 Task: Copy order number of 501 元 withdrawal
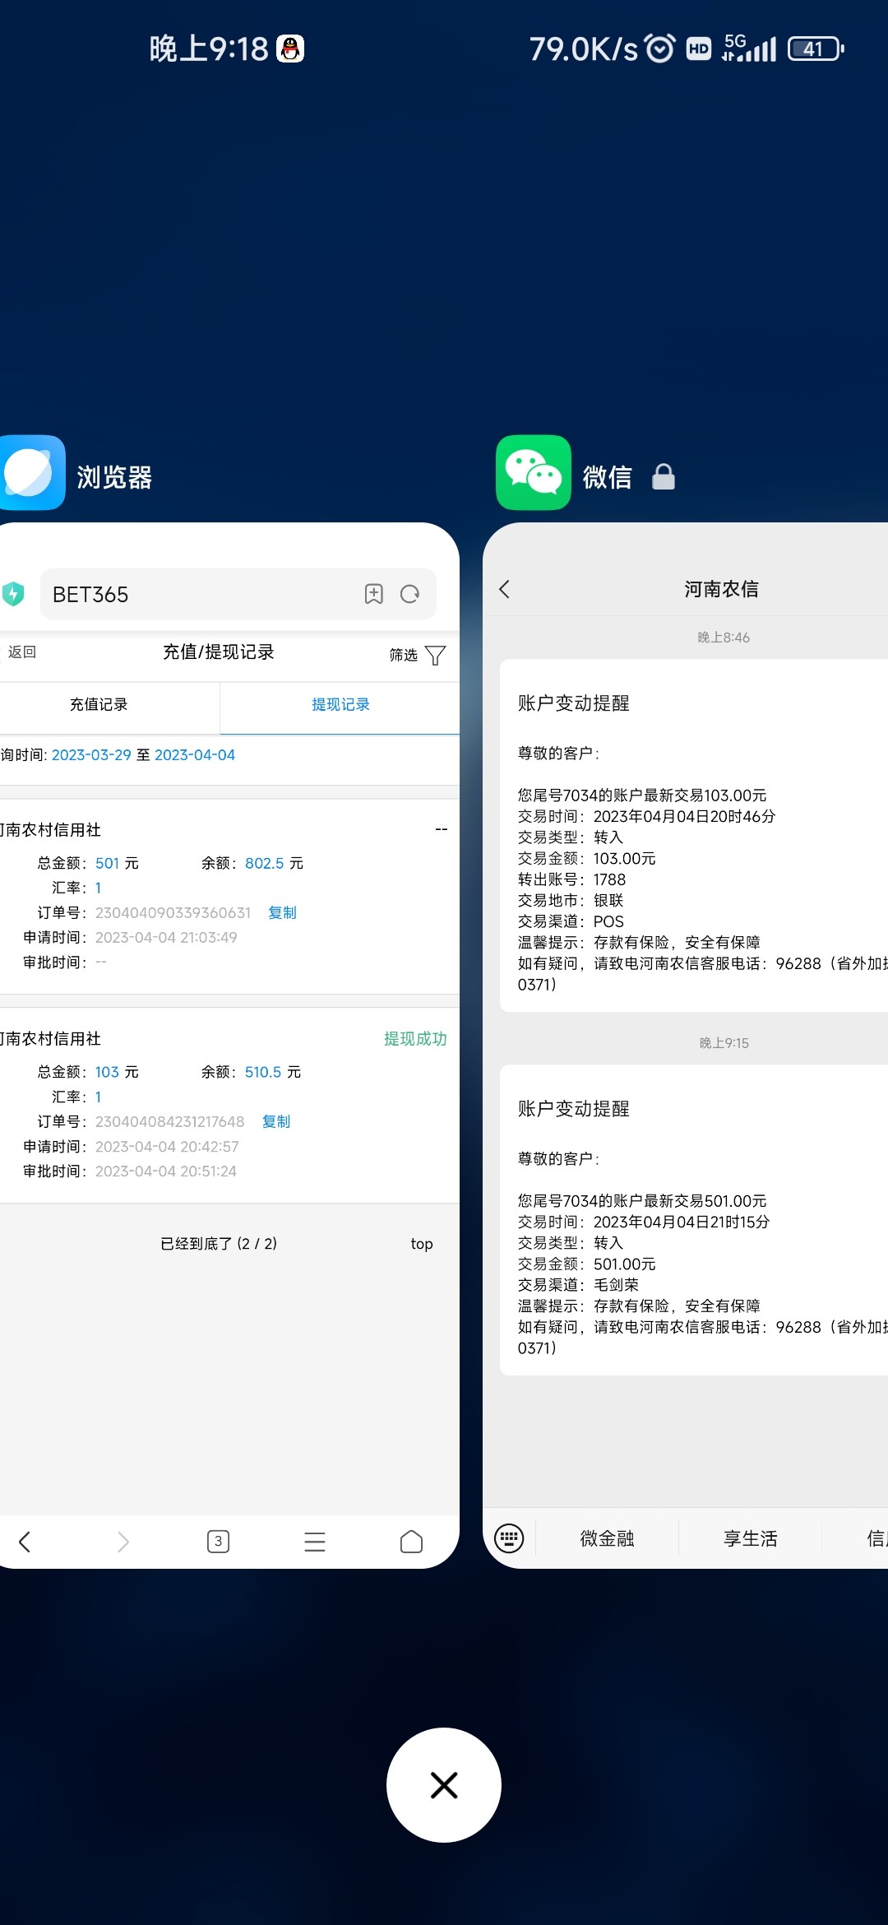(x=282, y=913)
